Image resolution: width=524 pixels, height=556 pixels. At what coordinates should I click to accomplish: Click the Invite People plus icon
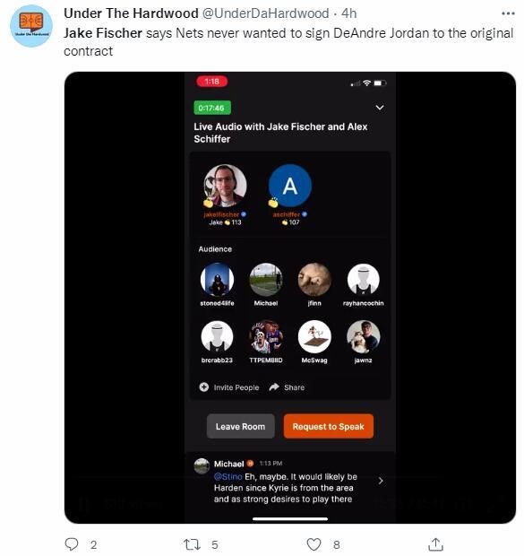[x=203, y=387]
